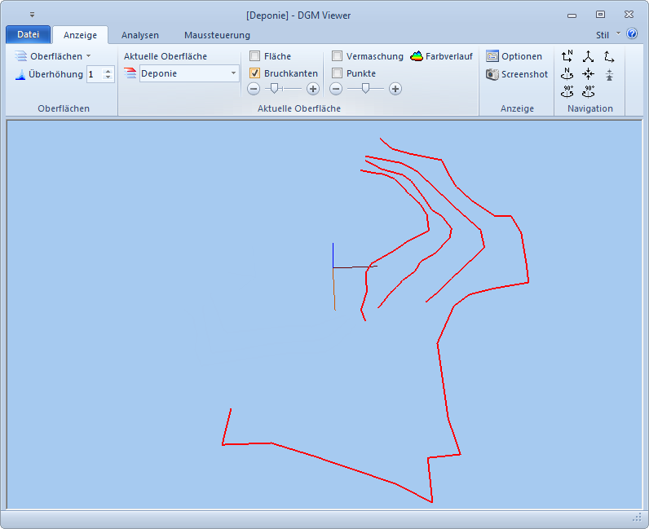
Task: Open the Stil style dropdown
Action: point(607,35)
